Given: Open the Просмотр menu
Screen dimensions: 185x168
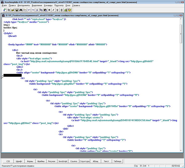Looking at the screenshot, I should point(59,6).
